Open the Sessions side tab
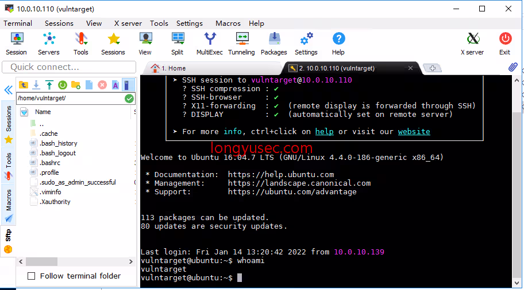524x290 pixels. 9,125
